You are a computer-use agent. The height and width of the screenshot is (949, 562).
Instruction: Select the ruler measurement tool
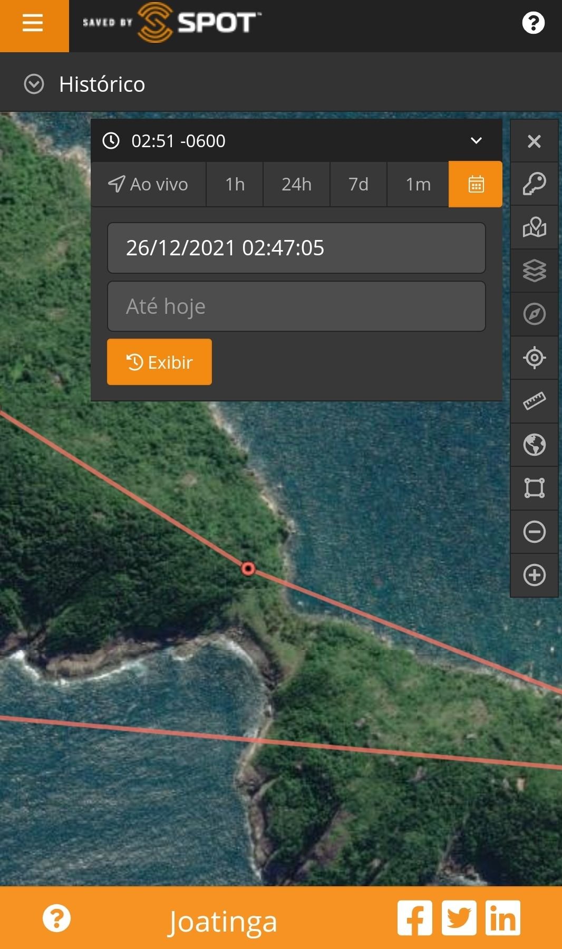[x=534, y=401]
